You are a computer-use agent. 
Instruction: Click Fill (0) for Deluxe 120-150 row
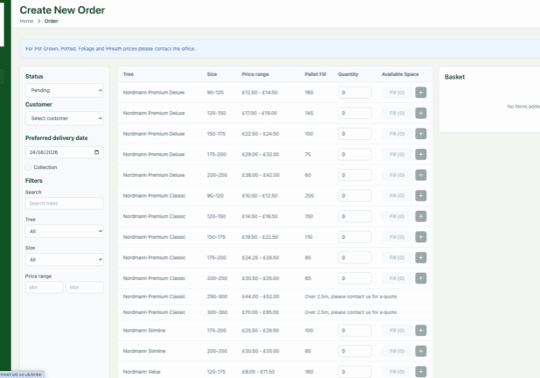coord(396,113)
